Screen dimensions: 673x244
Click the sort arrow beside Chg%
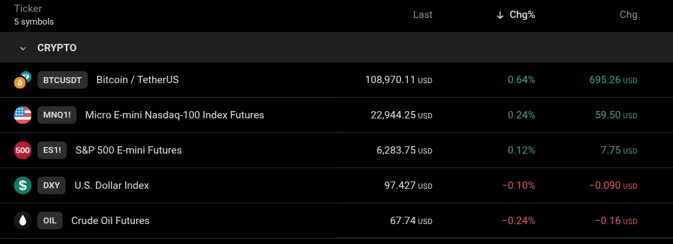tap(500, 15)
